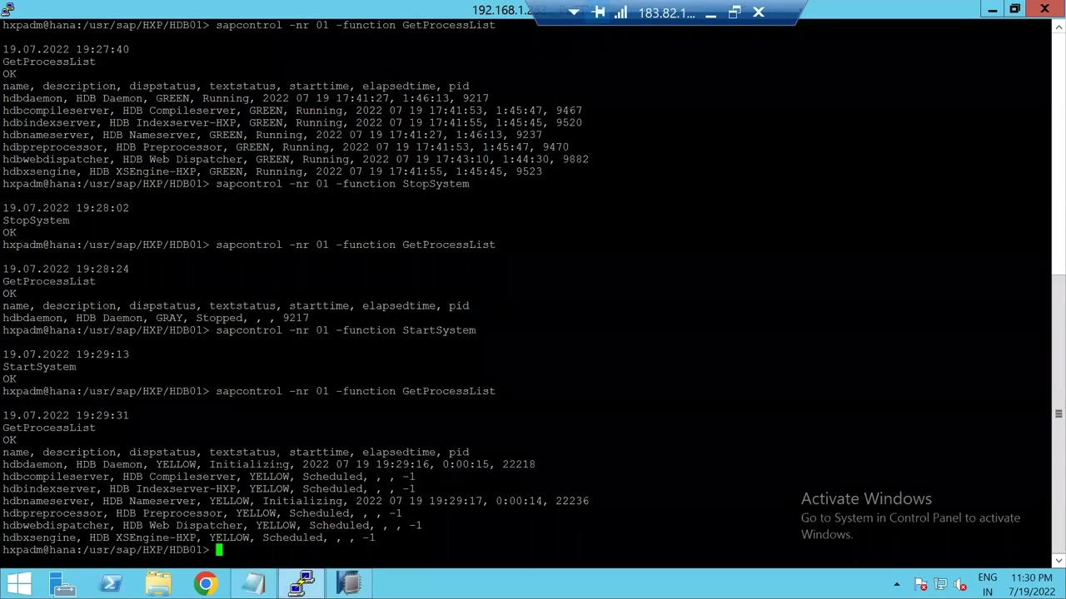The width and height of the screenshot is (1066, 599).
Task: Switch to the PuTTY taskbar window
Action: pos(301,583)
